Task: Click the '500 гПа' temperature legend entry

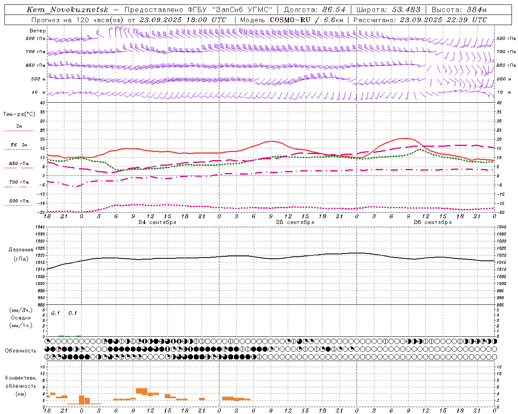Action: pyautogui.click(x=19, y=201)
